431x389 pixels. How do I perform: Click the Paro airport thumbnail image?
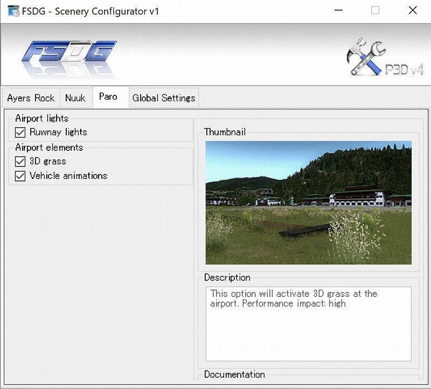[x=308, y=203]
